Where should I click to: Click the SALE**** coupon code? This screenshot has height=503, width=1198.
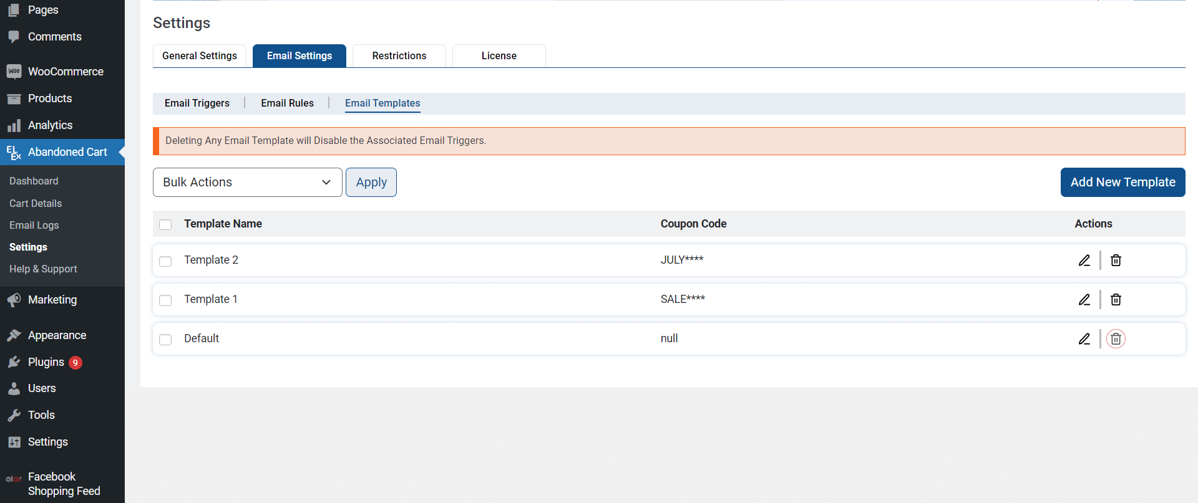point(683,299)
